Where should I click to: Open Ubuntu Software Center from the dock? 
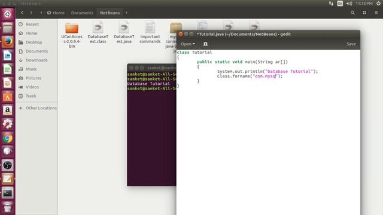tap(8, 97)
